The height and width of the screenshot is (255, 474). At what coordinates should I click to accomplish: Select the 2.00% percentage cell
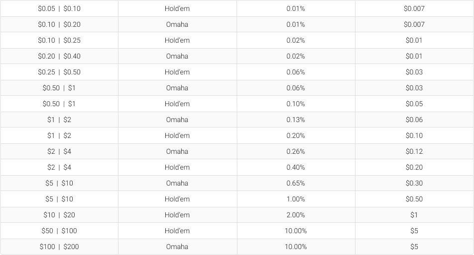pos(296,215)
